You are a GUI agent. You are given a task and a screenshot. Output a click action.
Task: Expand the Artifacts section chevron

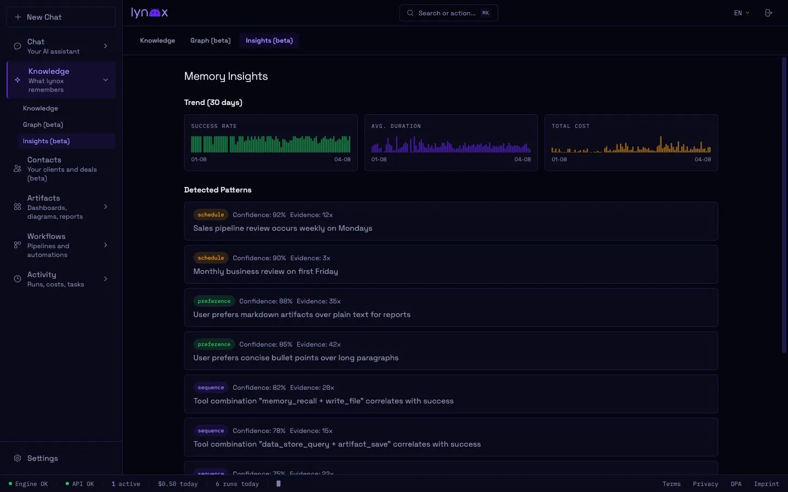(106, 207)
